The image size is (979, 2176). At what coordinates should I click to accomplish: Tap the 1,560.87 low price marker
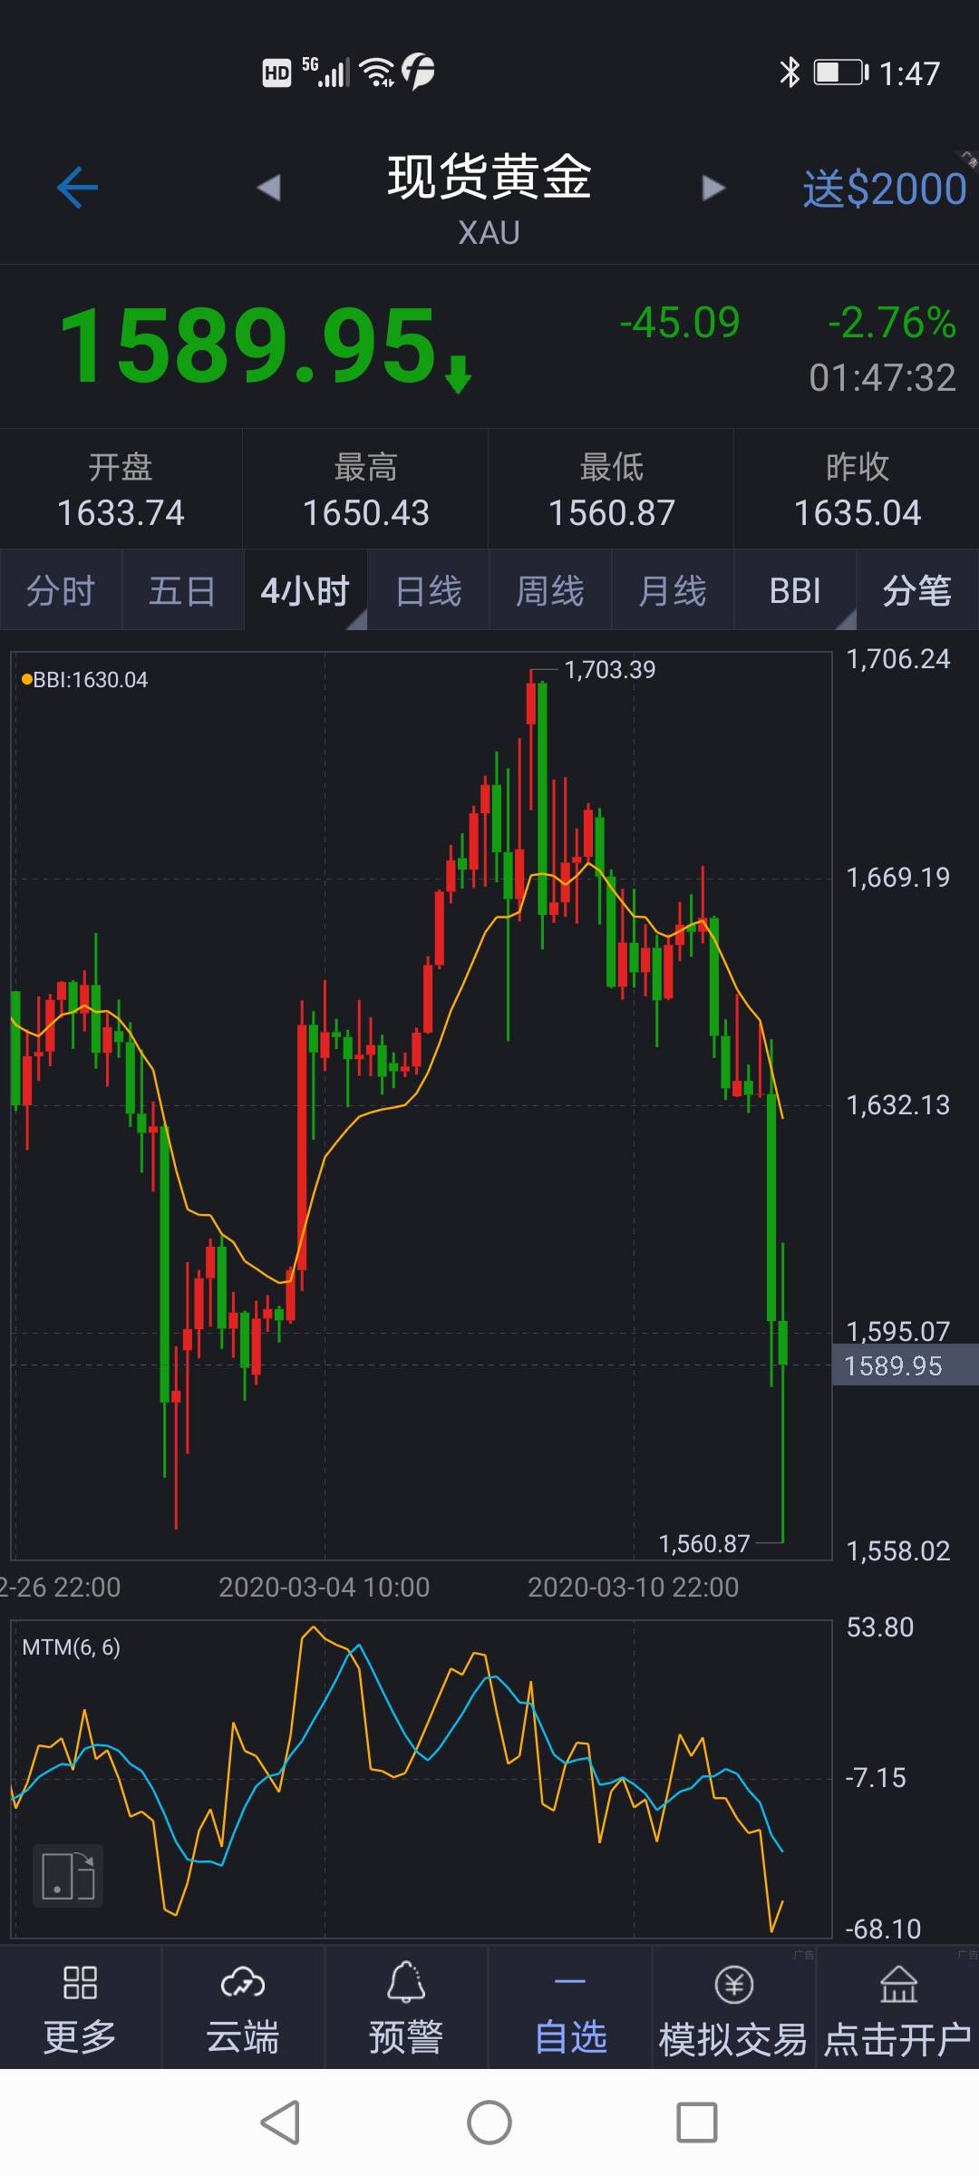704,1543
